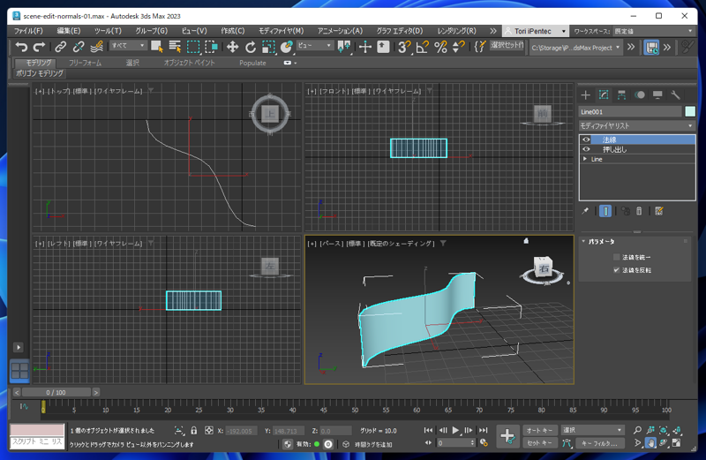This screenshot has height=460, width=706.
Task: Click the Undo arrow in main toolbar
Action: (21, 47)
